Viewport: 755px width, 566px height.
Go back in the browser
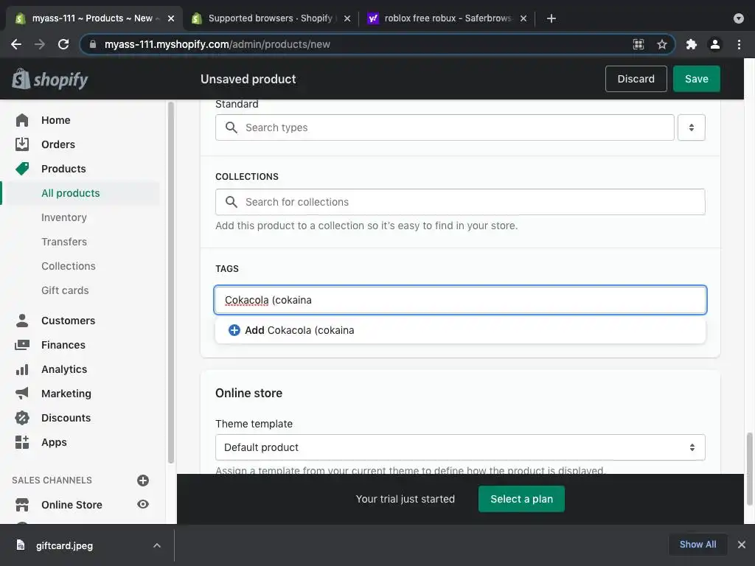click(x=16, y=44)
